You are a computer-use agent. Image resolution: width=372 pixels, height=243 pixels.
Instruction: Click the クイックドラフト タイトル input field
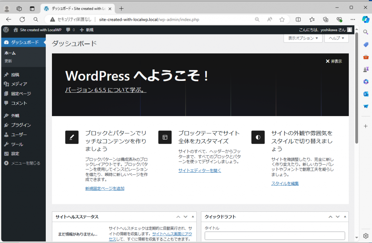[x=275, y=236]
